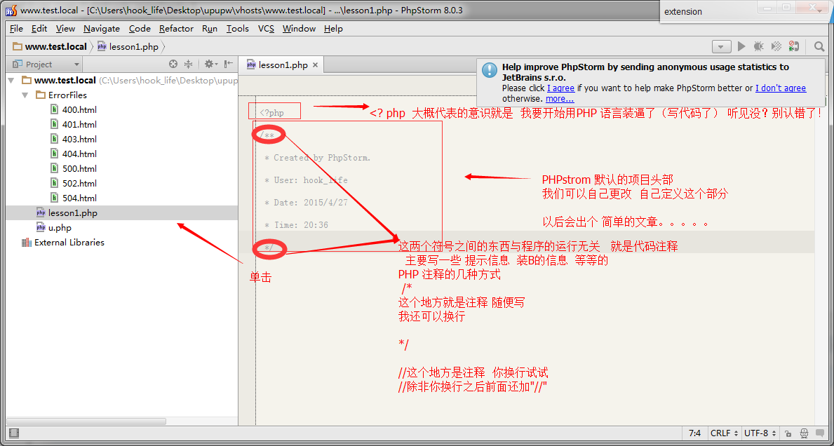Collapse the ErrorFiles folder

pos(25,95)
